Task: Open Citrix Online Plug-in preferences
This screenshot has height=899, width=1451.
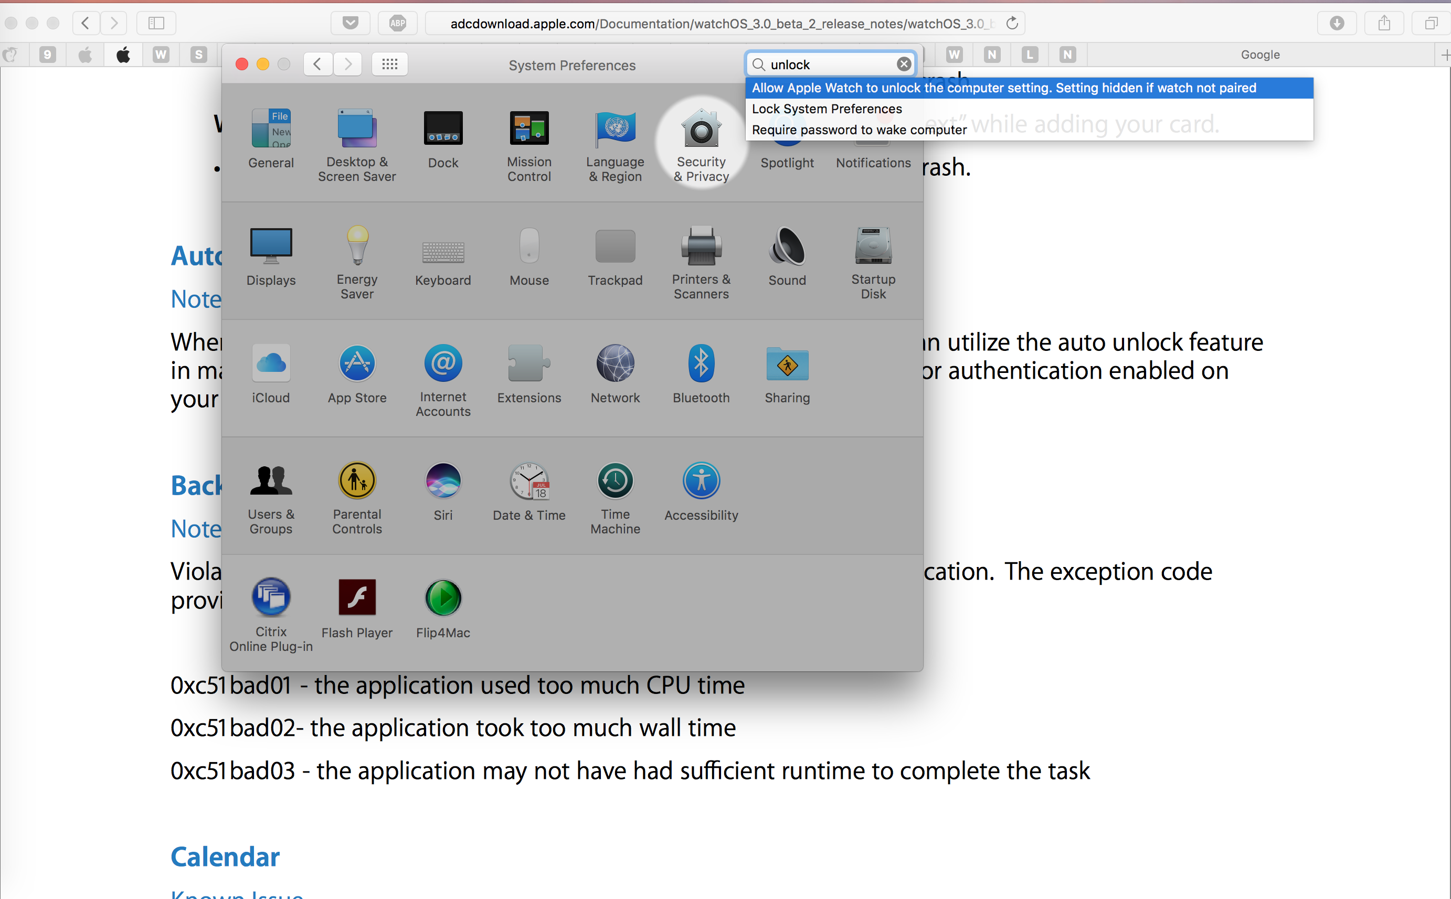Action: (x=271, y=615)
